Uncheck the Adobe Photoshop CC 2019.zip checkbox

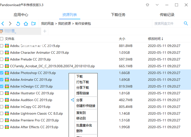[x=2, y=73]
